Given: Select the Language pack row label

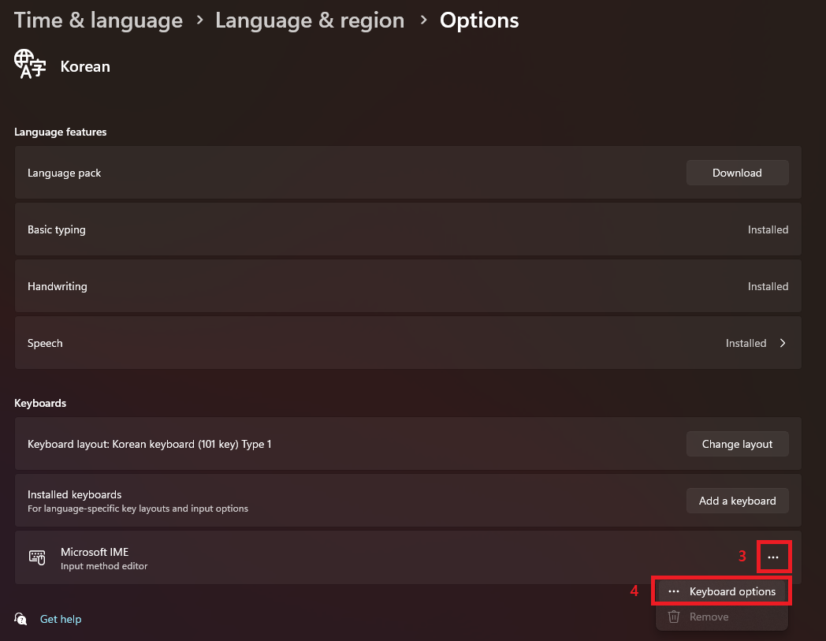Looking at the screenshot, I should click(65, 173).
